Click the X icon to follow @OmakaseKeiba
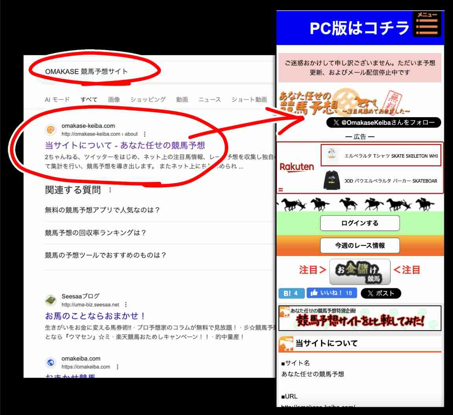The height and width of the screenshot is (415, 453). pos(336,123)
